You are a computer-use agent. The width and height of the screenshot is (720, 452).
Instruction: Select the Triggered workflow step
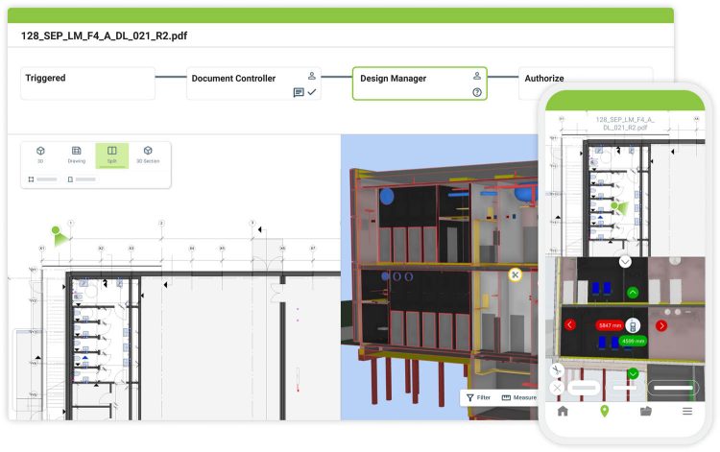point(87,83)
